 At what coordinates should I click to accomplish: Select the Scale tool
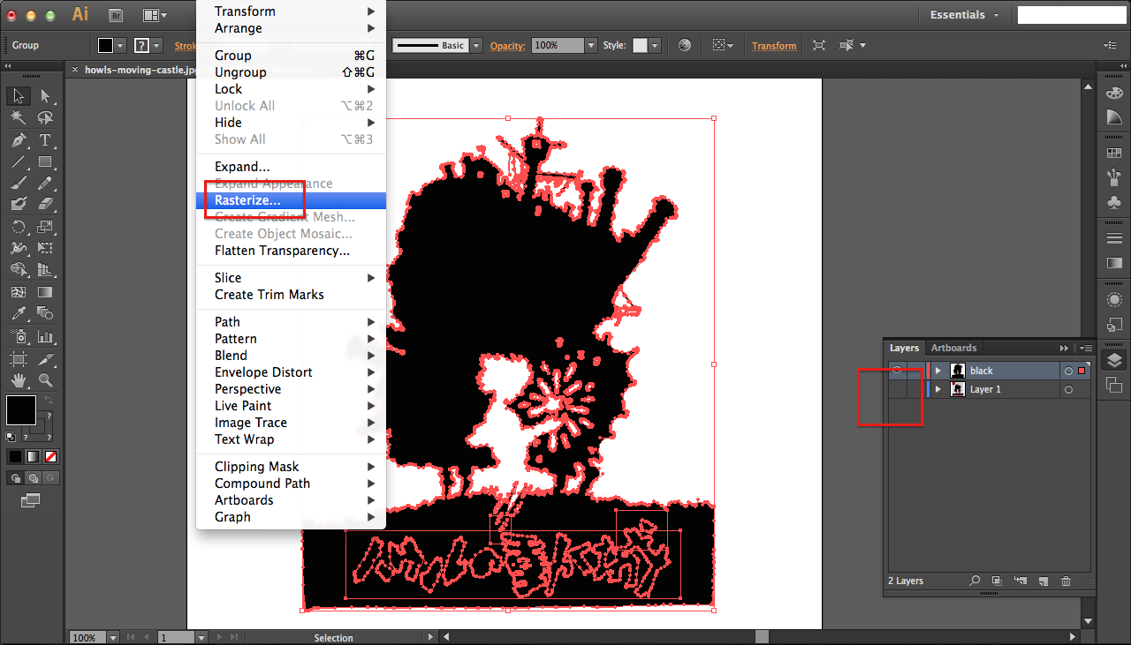click(x=45, y=228)
